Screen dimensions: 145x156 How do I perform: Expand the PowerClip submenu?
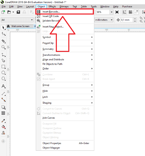point(68,43)
